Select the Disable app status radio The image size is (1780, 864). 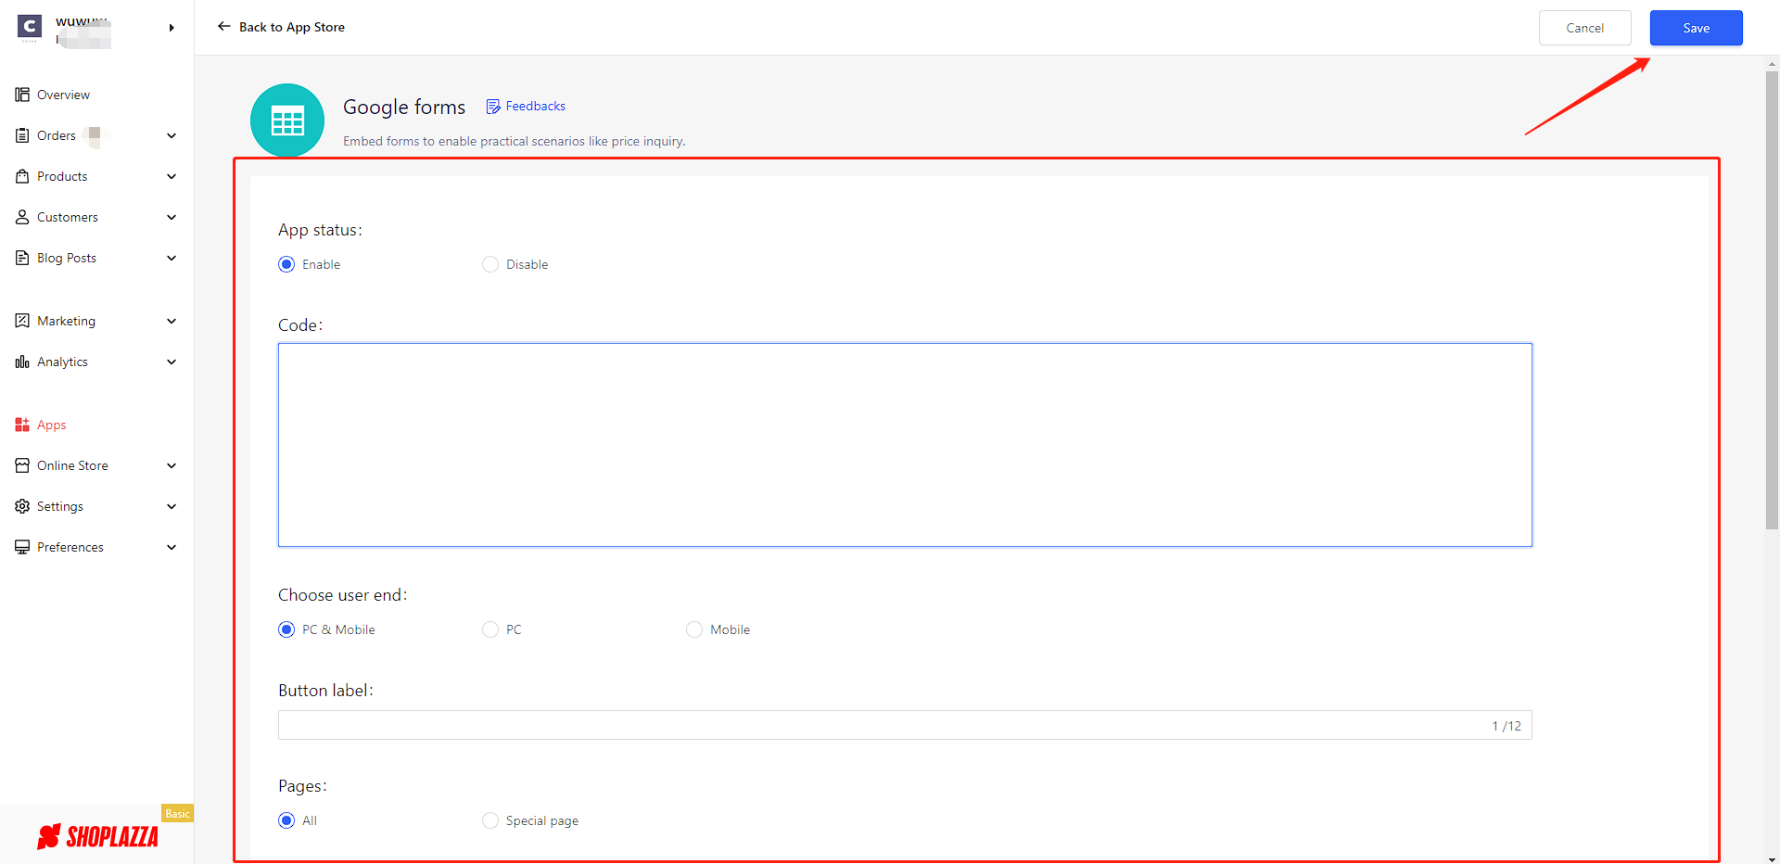[490, 264]
